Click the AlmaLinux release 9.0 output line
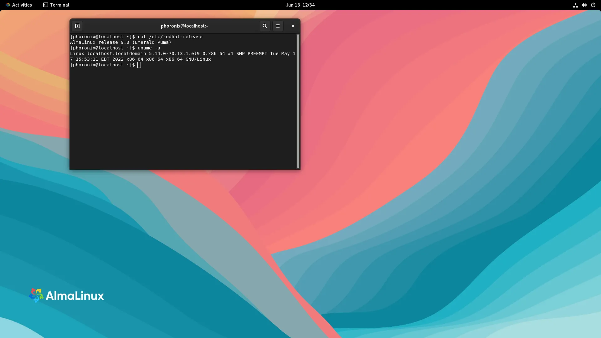This screenshot has width=601, height=338. pos(121,42)
